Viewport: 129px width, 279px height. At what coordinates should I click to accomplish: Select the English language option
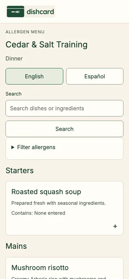point(34,76)
